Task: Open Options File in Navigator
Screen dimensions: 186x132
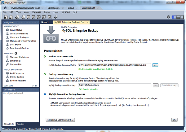Action: click(x=16, y=64)
